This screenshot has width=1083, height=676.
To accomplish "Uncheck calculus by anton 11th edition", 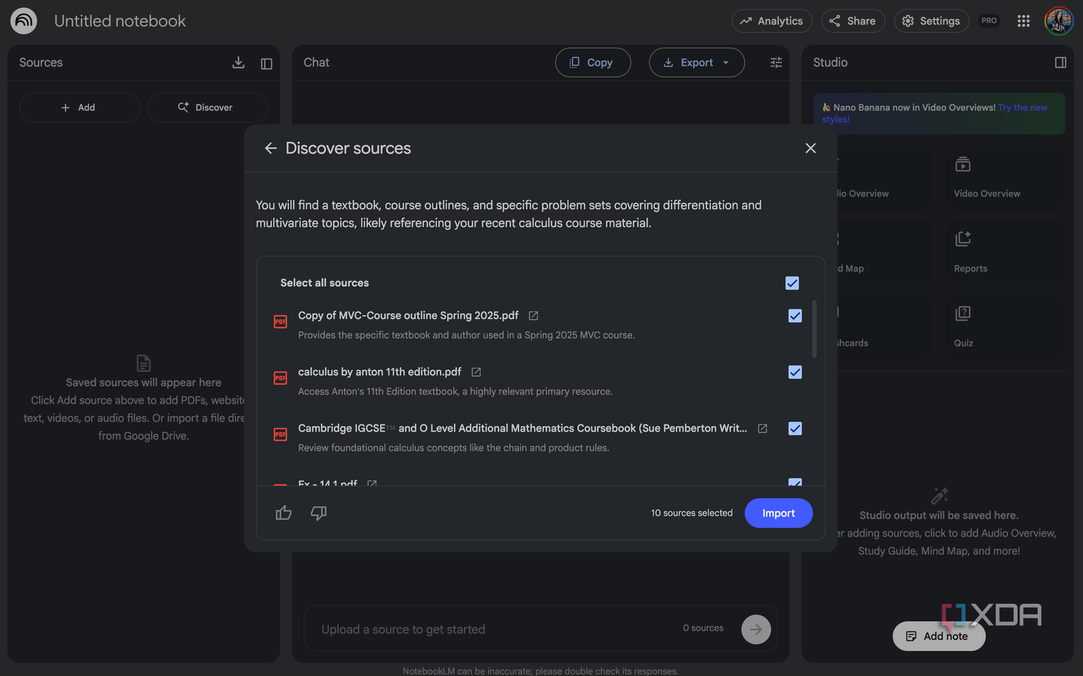I will pos(795,372).
